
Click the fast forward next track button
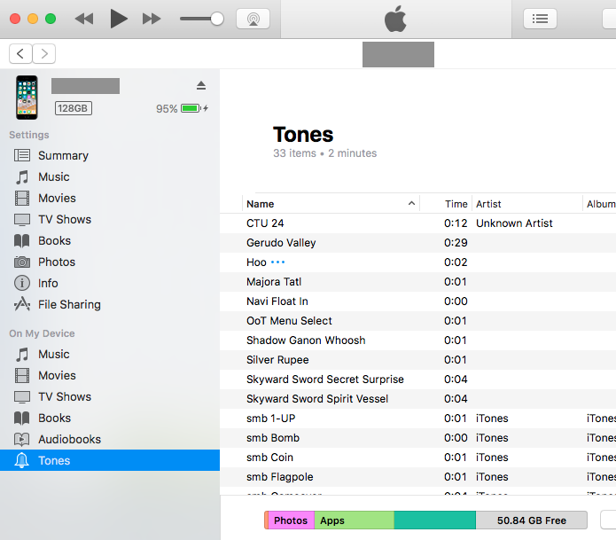[x=152, y=19]
